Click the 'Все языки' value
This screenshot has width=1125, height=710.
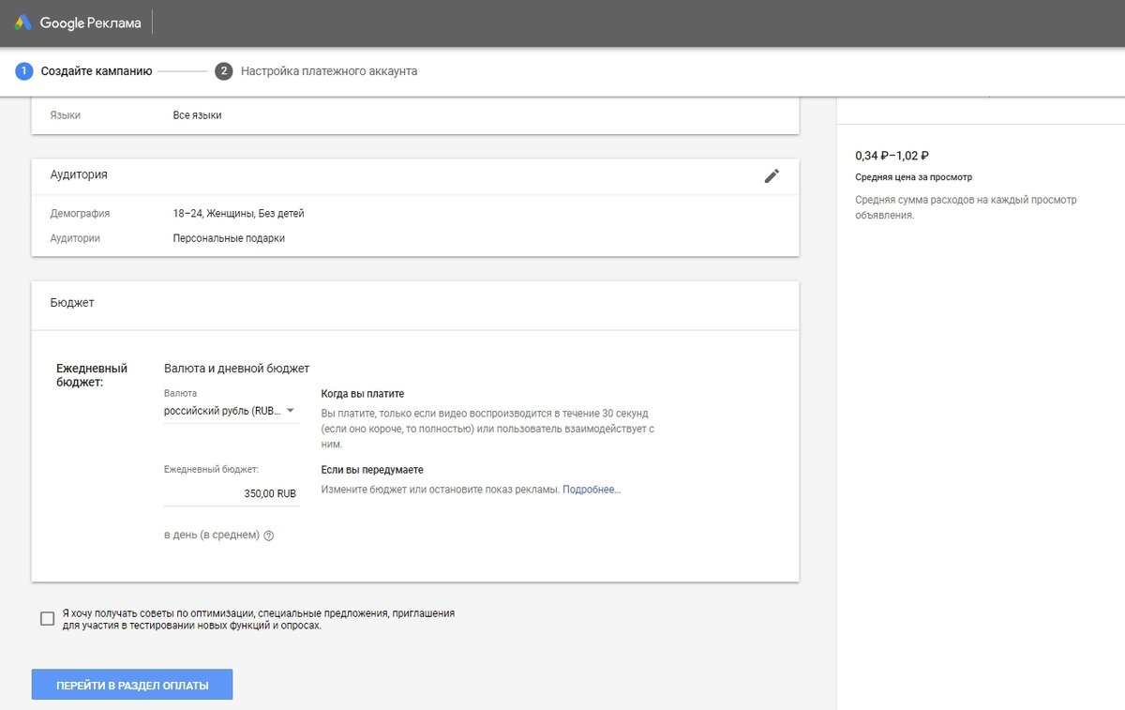click(198, 115)
